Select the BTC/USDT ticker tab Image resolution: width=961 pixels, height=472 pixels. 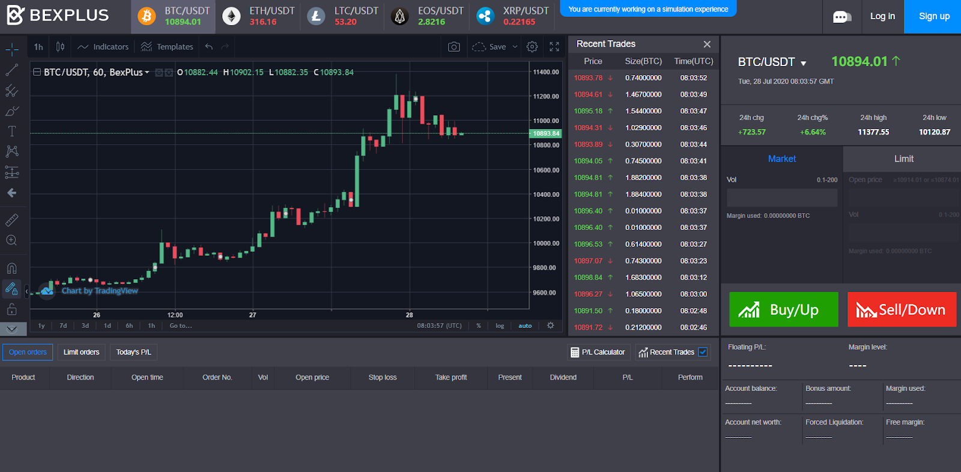pyautogui.click(x=174, y=16)
